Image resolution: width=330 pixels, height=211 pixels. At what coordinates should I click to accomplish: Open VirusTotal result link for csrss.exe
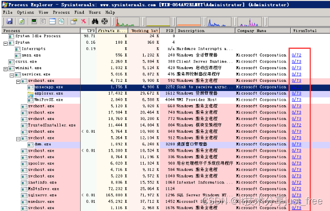pyautogui.click(x=296, y=62)
